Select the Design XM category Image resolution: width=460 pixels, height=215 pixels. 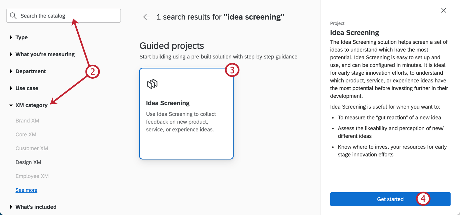[x=28, y=162]
